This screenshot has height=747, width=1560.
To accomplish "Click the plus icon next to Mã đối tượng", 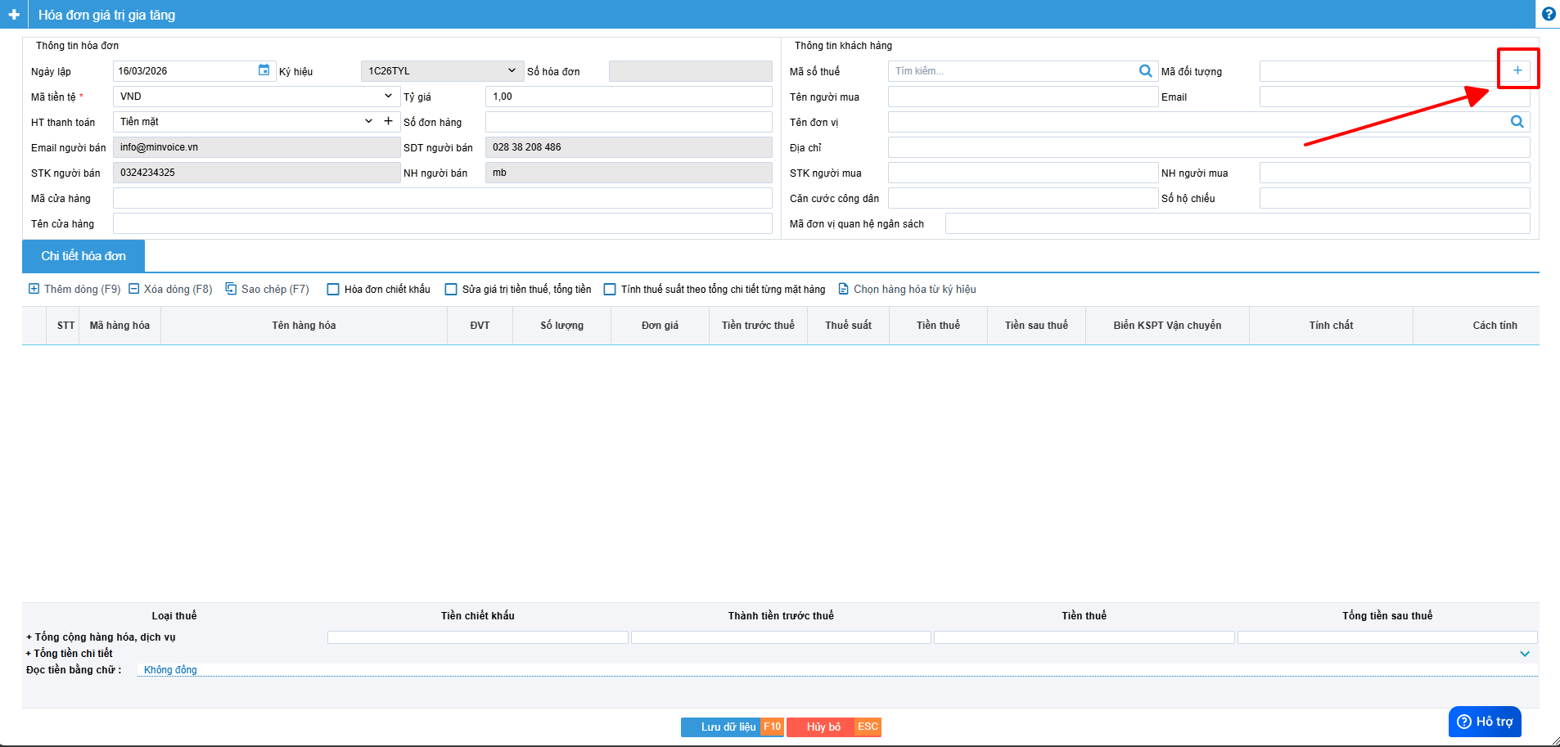I will click(x=1517, y=70).
